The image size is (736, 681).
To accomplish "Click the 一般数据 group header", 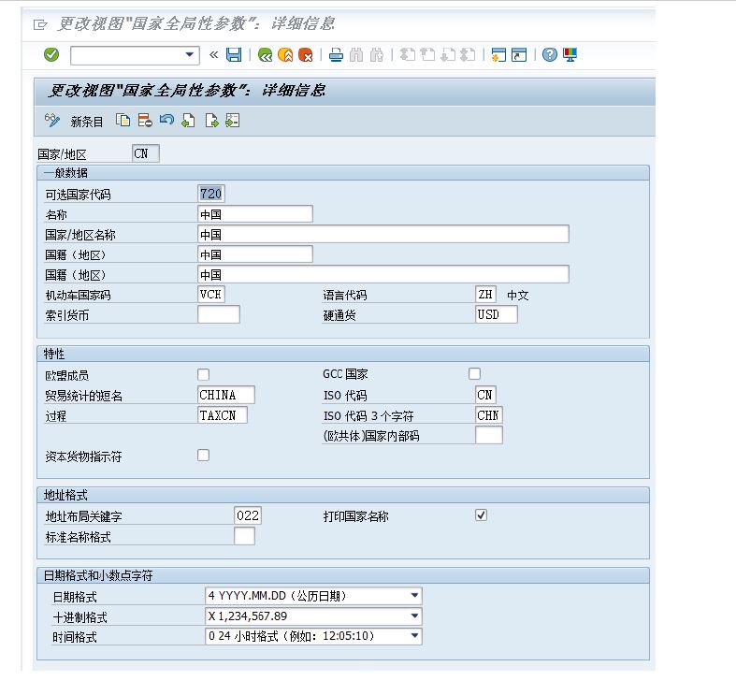I will pyautogui.click(x=343, y=173).
